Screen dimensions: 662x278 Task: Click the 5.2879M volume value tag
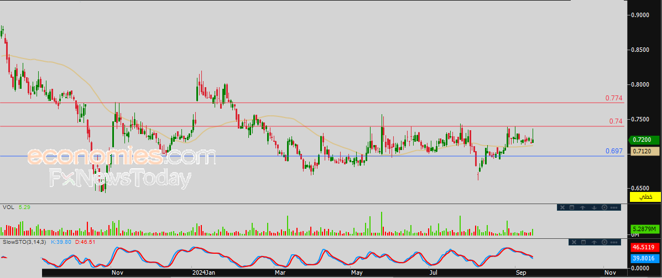pyautogui.click(x=645, y=229)
